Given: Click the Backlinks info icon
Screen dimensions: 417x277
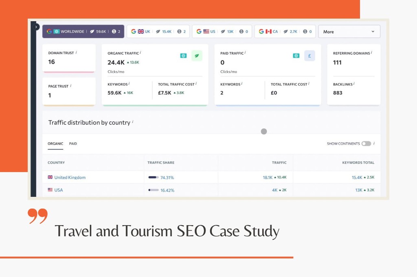Looking at the screenshot, I should pos(354,84).
